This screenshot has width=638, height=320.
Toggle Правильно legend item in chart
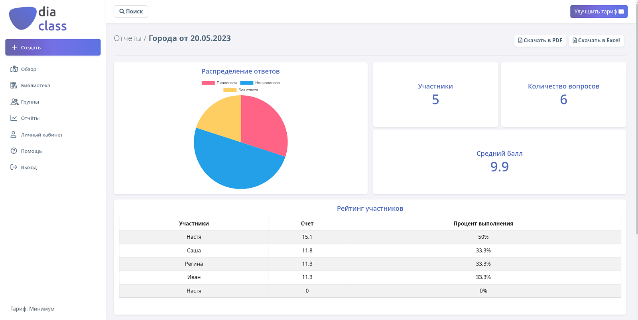(219, 83)
